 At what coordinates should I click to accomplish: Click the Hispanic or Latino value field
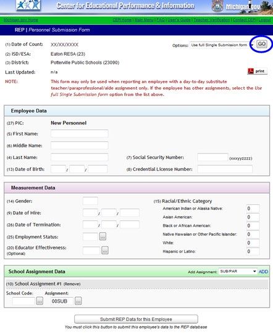(x=253, y=251)
